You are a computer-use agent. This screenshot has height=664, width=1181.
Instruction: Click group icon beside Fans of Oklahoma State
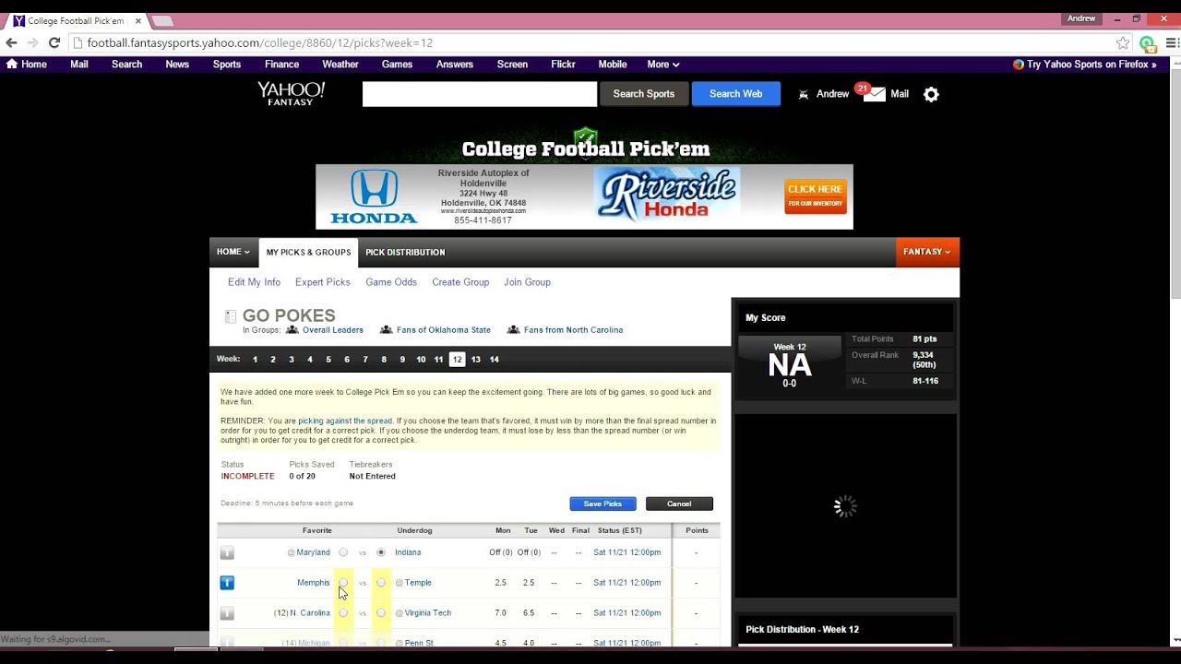point(387,330)
